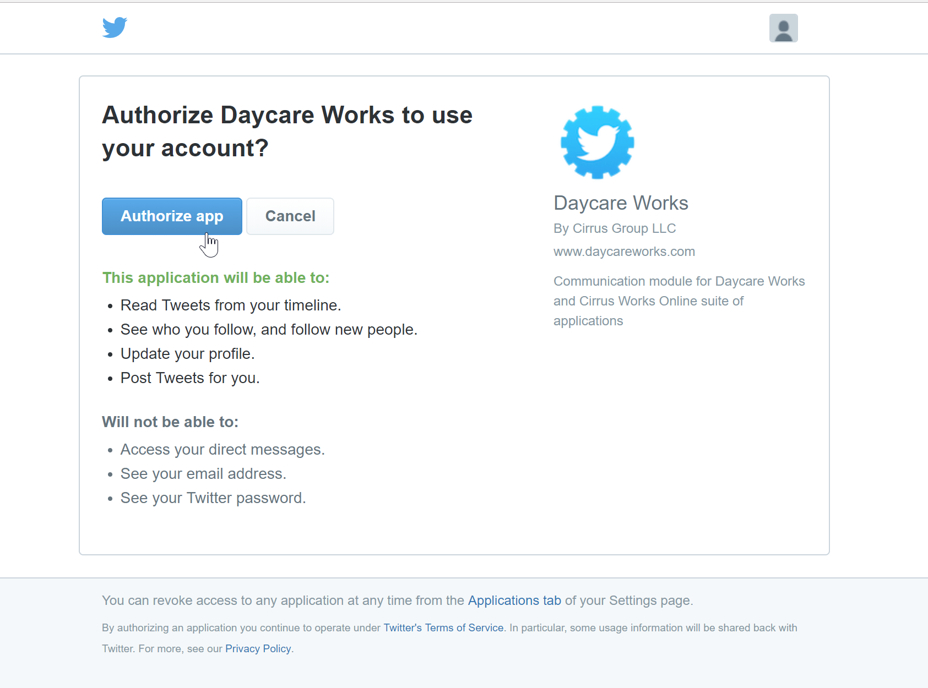
Task: Click 'This application will be able to:' heading
Action: pos(216,278)
